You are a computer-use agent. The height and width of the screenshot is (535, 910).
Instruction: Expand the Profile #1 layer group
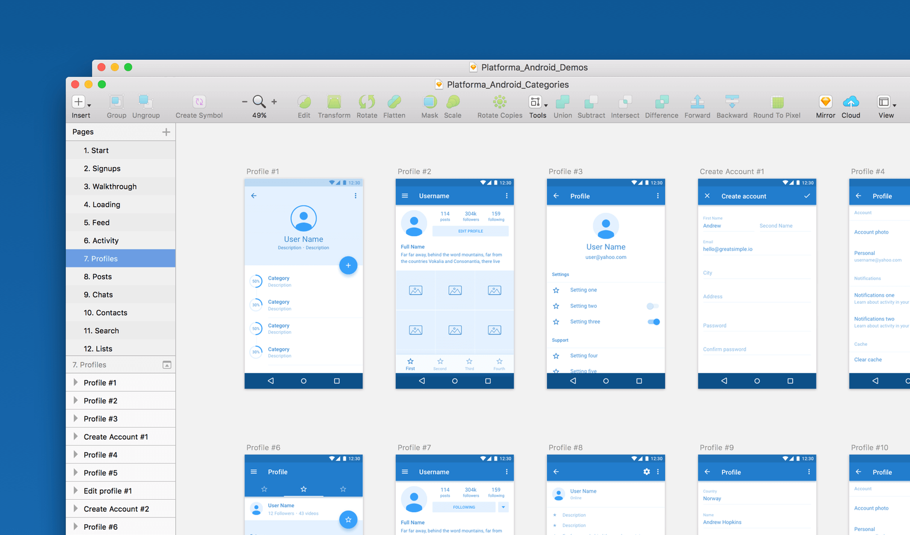76,382
